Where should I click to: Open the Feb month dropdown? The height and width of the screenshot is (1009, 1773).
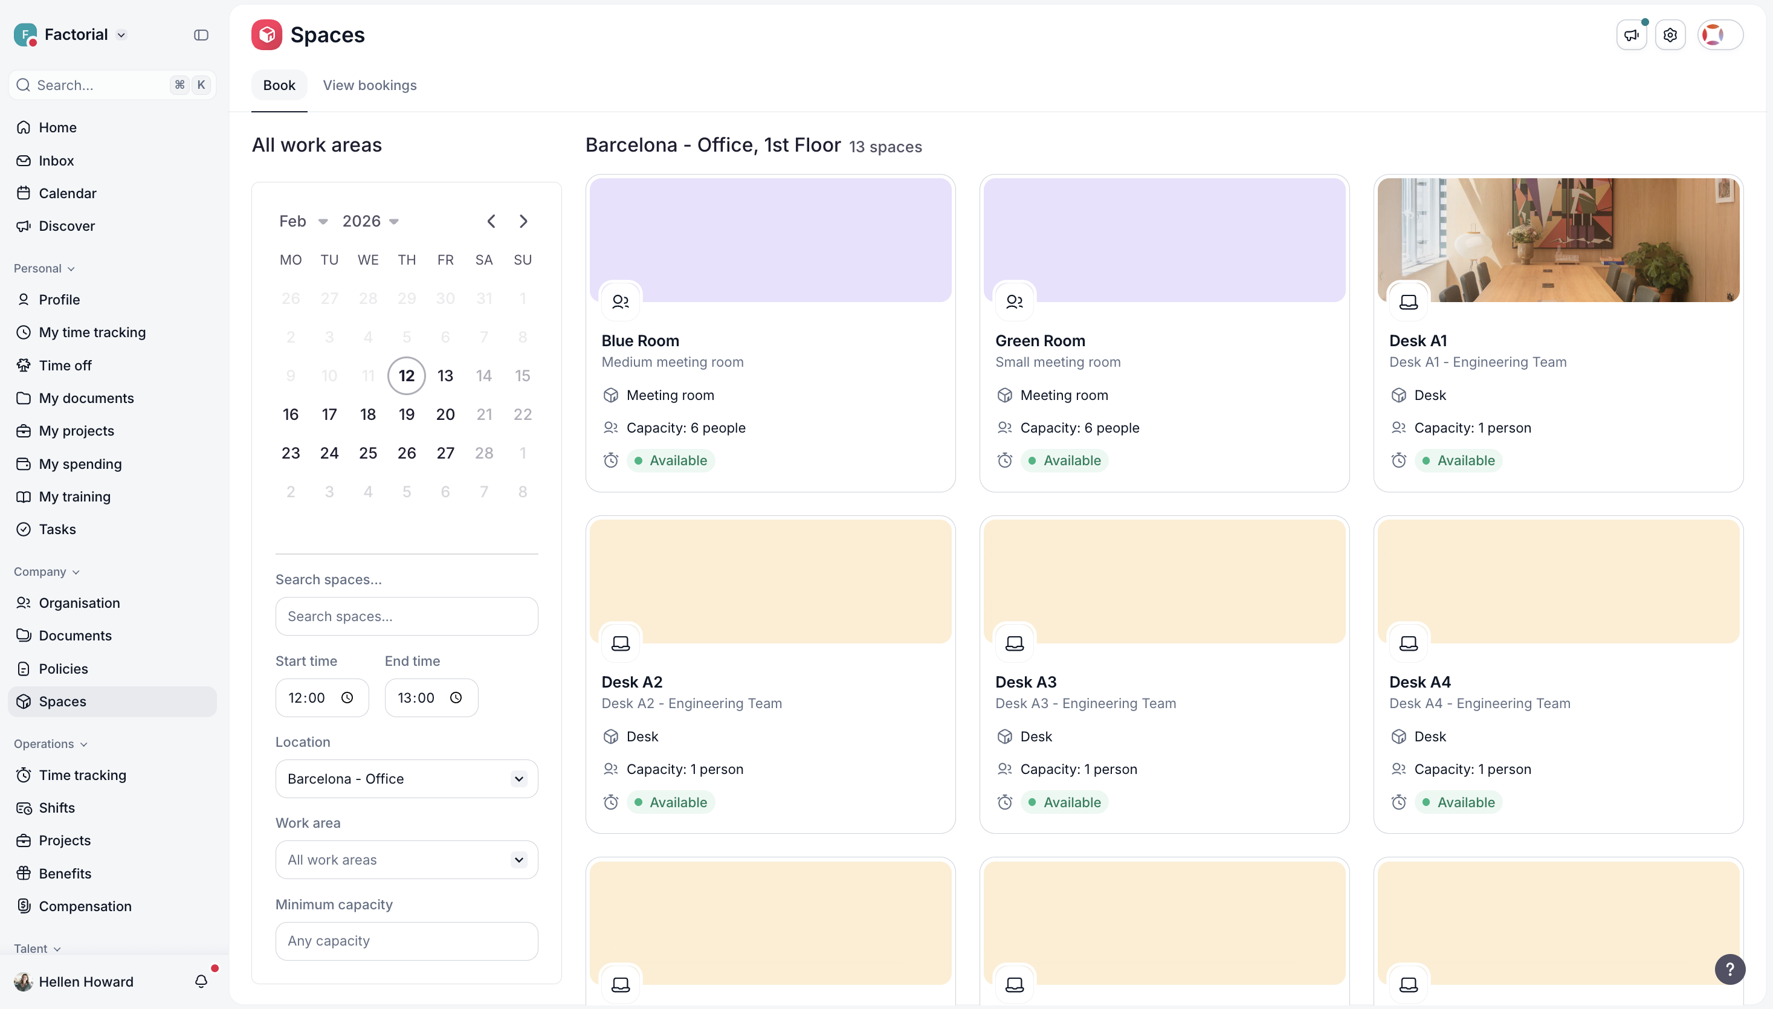(x=303, y=221)
